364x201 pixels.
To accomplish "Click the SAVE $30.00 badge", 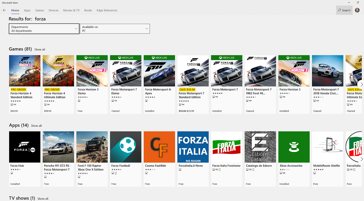I will click(x=187, y=89).
